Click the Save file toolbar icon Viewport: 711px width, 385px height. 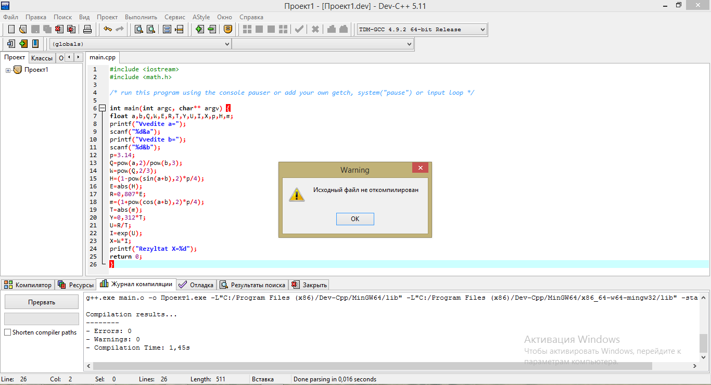(x=35, y=29)
